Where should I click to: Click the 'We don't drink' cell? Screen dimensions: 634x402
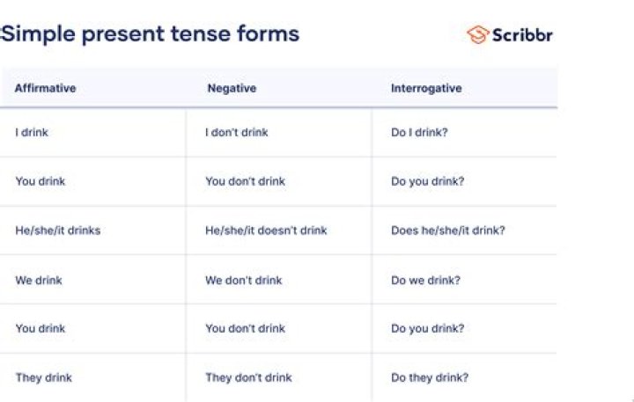pyautogui.click(x=244, y=281)
